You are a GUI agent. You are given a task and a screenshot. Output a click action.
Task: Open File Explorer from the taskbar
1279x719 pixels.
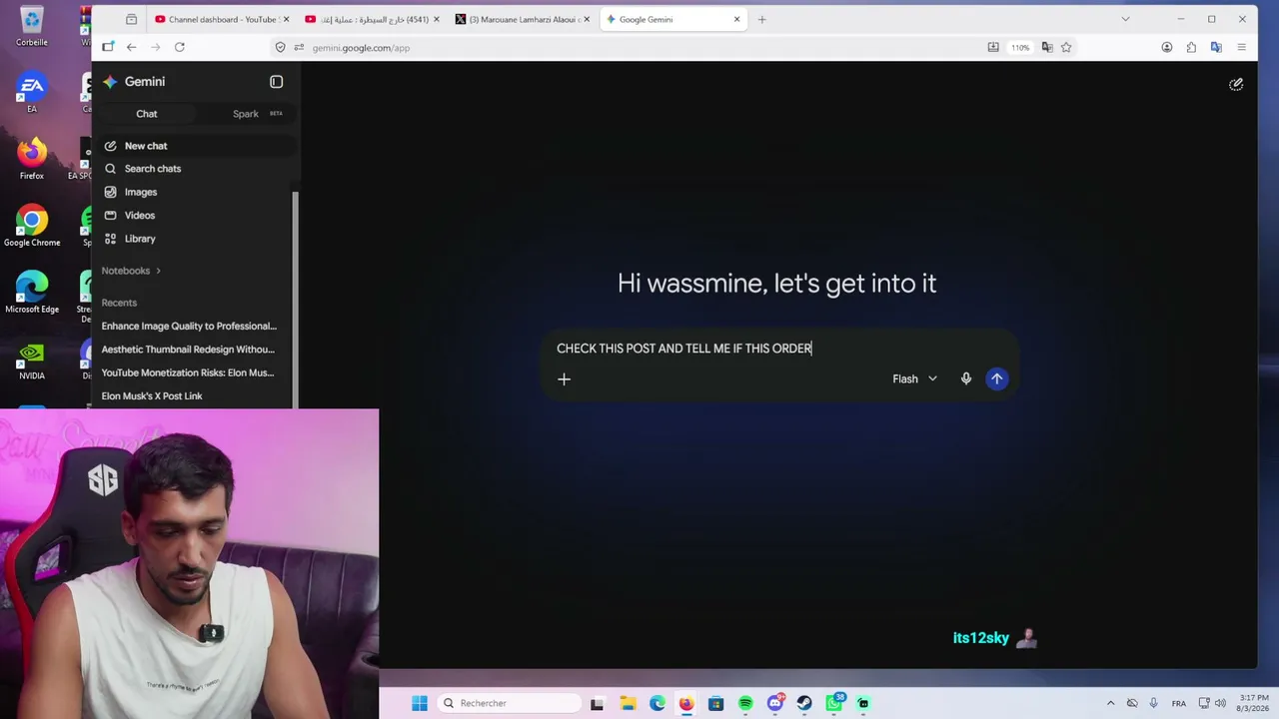click(628, 703)
